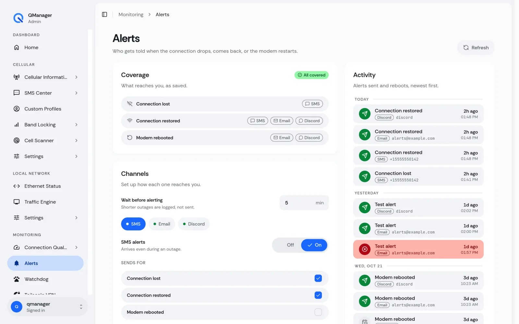Click the Band Locking bars icon
Viewport: 519px width, 324px height.
point(17,125)
